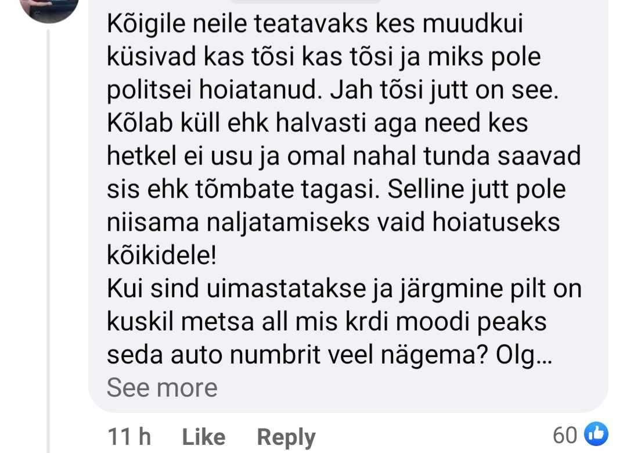Click the line starting "küsivad kas tõsi"
The height and width of the screenshot is (453, 627).
pos(324,57)
